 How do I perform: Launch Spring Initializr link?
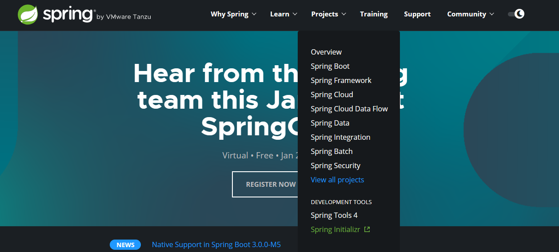335,229
